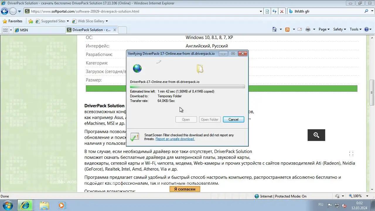Viewport: 375px width, 211px height.
Task: Open a new empty tab
Action: point(122,30)
